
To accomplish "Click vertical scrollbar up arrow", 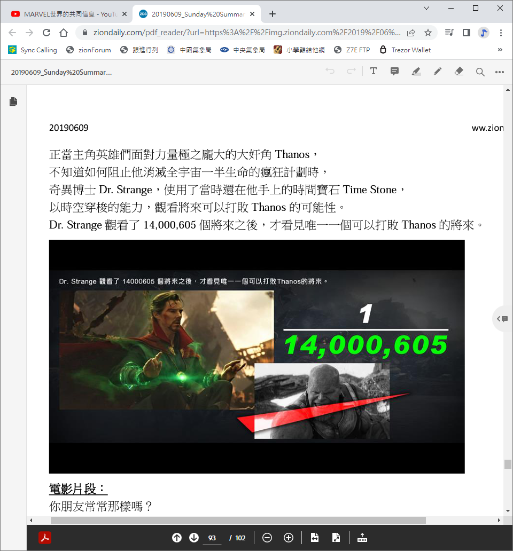I will [508, 90].
